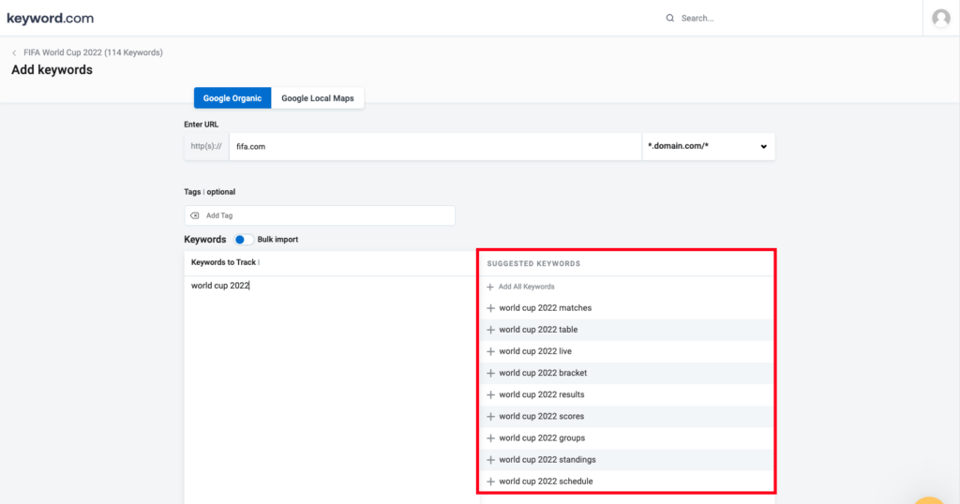Click the http(s):// prefix label
The width and height of the screenshot is (960, 504).
point(206,147)
